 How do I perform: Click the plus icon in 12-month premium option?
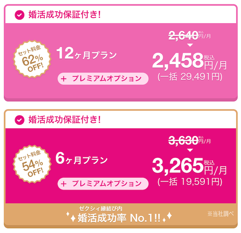coord(63,78)
